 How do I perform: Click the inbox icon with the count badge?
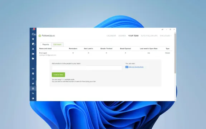click(34, 34)
